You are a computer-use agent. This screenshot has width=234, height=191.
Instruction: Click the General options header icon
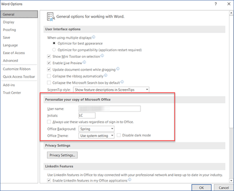point(51,17)
